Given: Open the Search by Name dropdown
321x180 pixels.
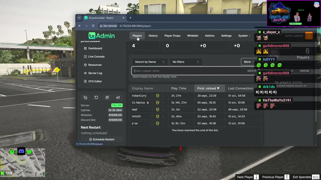Looking at the screenshot, I should [x=150, y=62].
